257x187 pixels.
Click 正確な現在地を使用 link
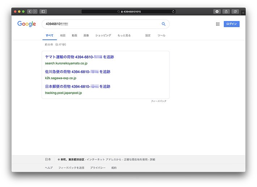coord(135,160)
